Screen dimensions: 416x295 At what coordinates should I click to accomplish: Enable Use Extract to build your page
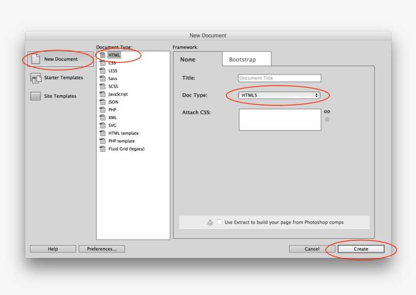219,222
